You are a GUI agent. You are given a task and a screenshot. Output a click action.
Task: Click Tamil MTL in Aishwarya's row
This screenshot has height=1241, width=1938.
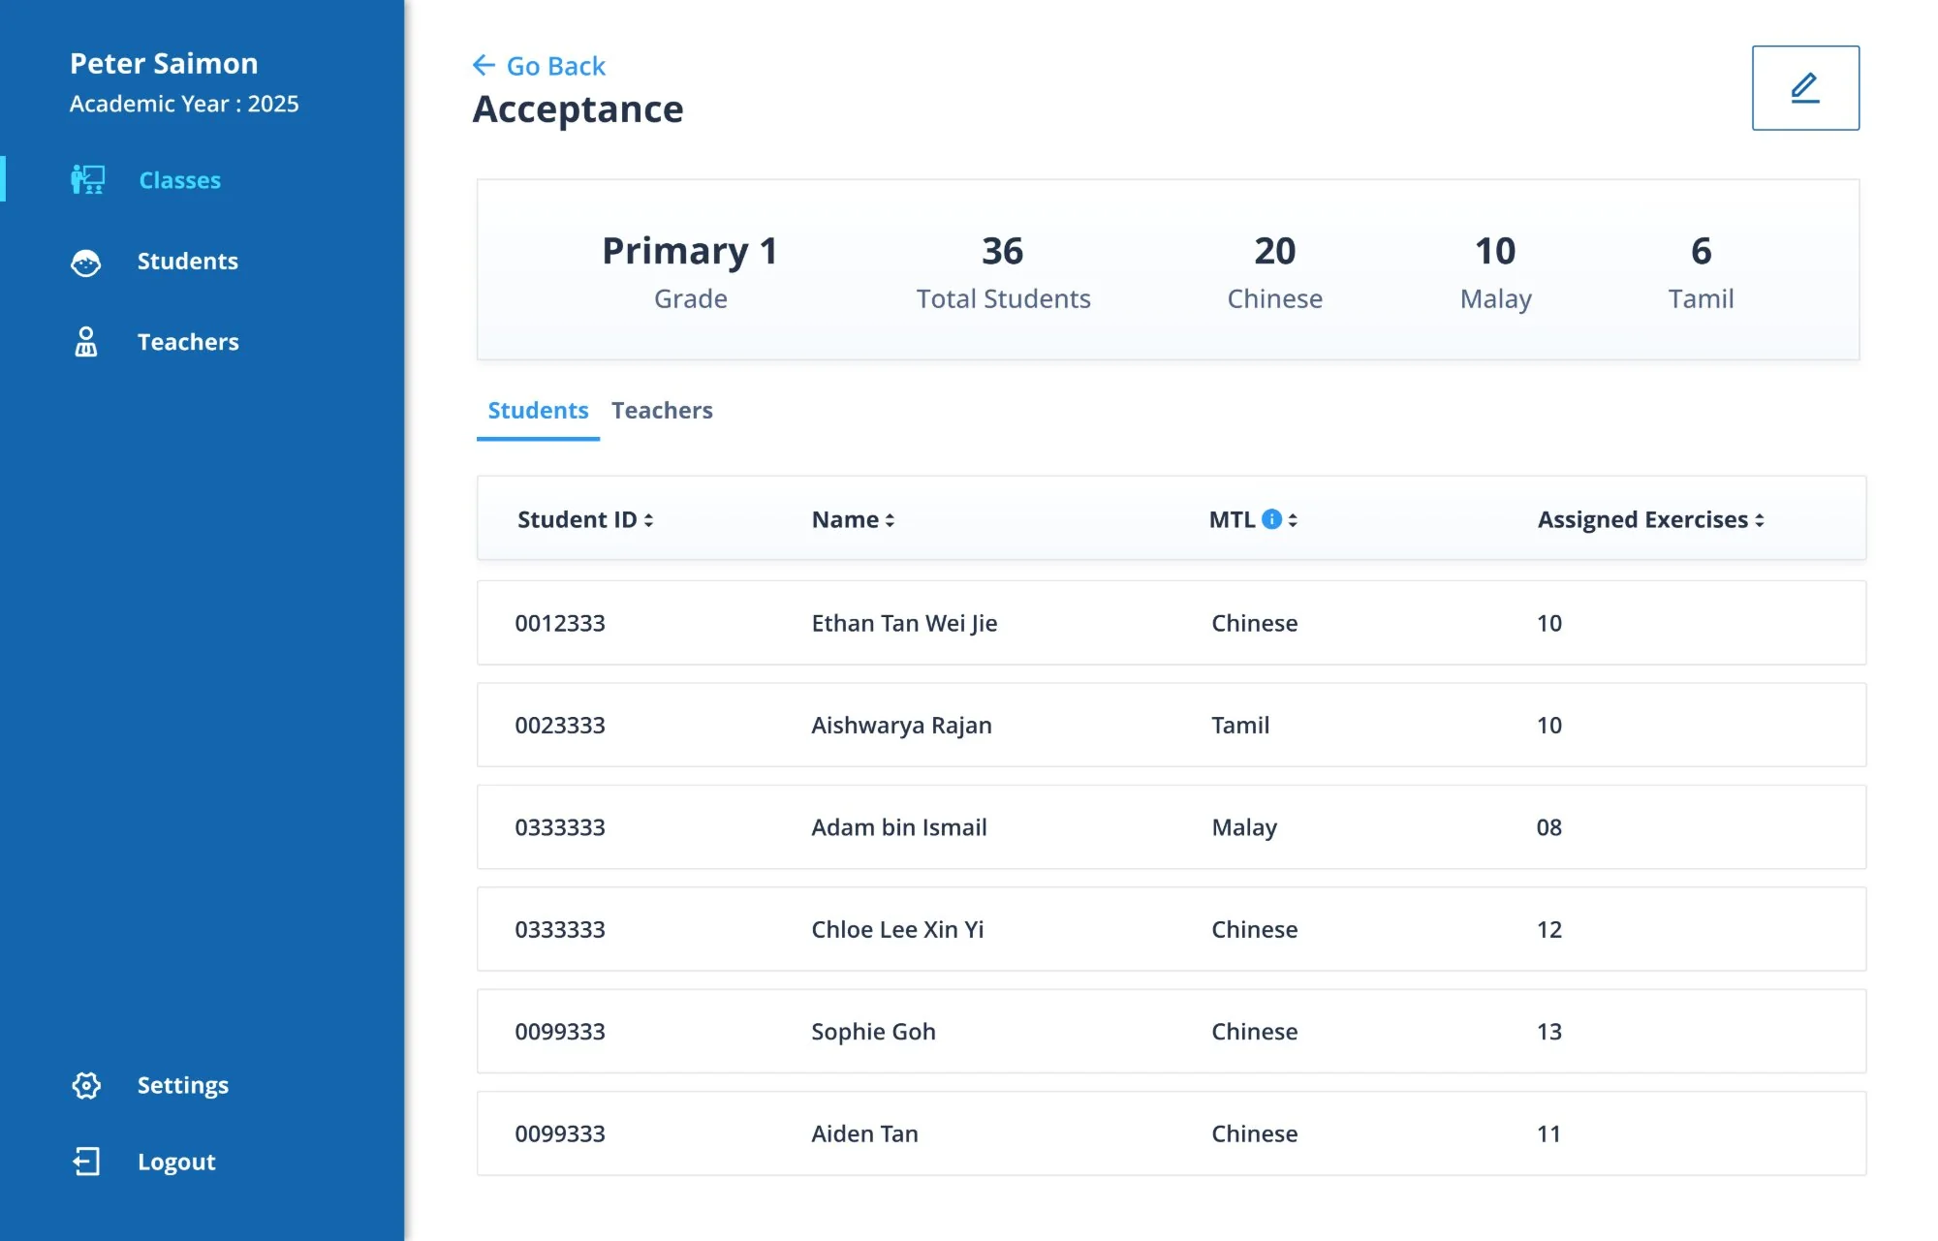click(x=1240, y=725)
